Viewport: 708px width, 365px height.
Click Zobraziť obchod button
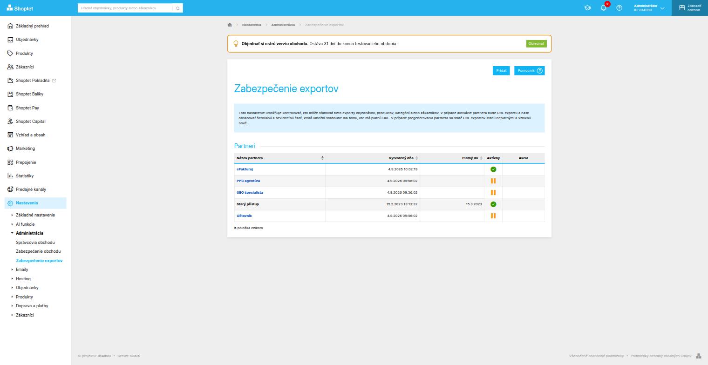tap(690, 8)
